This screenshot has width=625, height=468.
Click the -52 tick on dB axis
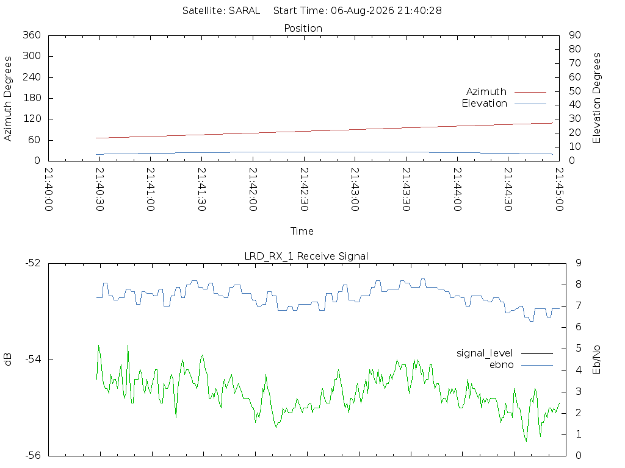pos(33,263)
